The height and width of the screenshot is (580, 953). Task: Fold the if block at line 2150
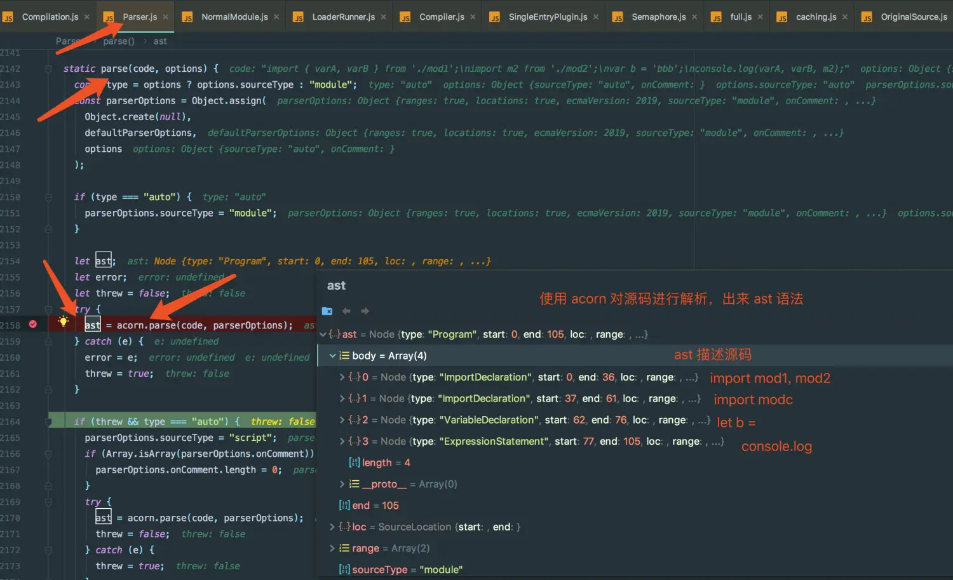click(x=48, y=197)
